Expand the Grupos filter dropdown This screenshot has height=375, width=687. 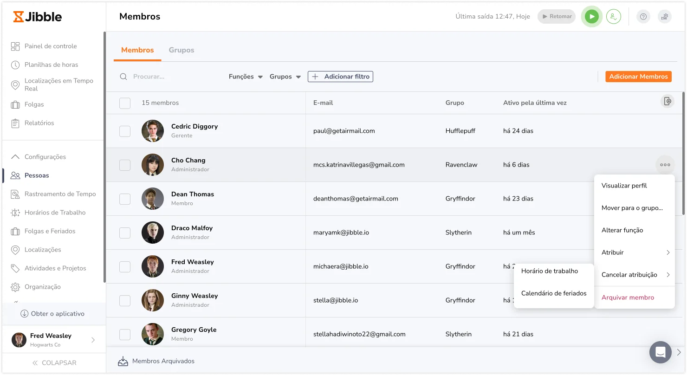pos(285,77)
